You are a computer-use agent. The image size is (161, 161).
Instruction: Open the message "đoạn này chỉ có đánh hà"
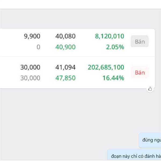point(134,155)
